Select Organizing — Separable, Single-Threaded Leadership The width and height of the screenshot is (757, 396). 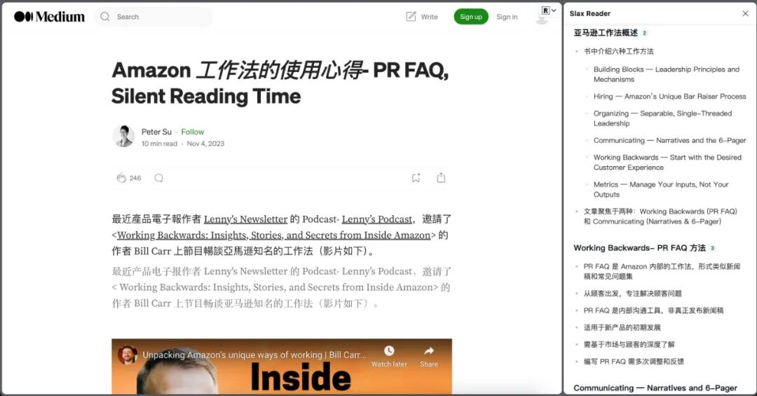click(662, 118)
